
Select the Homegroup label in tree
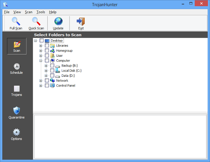(x=64, y=51)
